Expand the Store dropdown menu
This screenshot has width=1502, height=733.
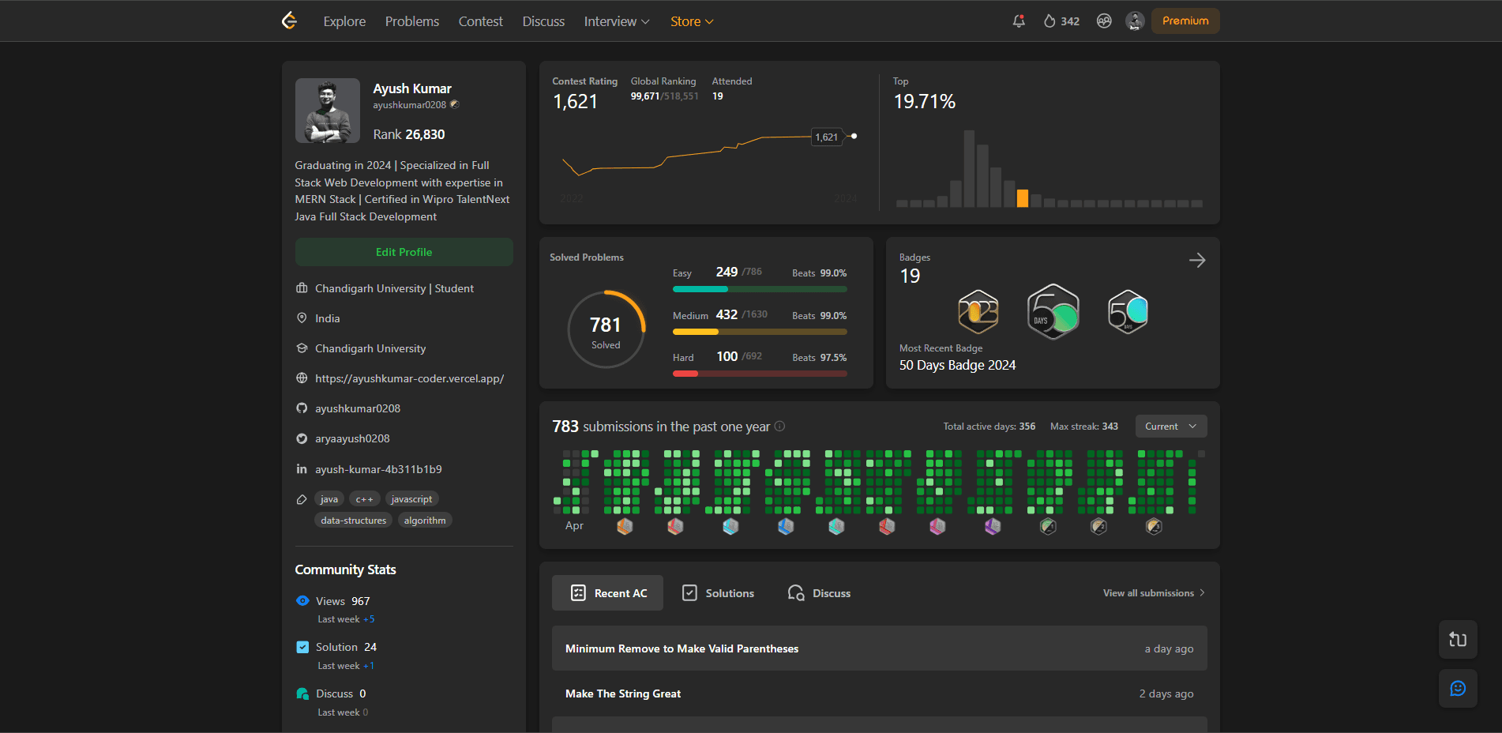691,21
